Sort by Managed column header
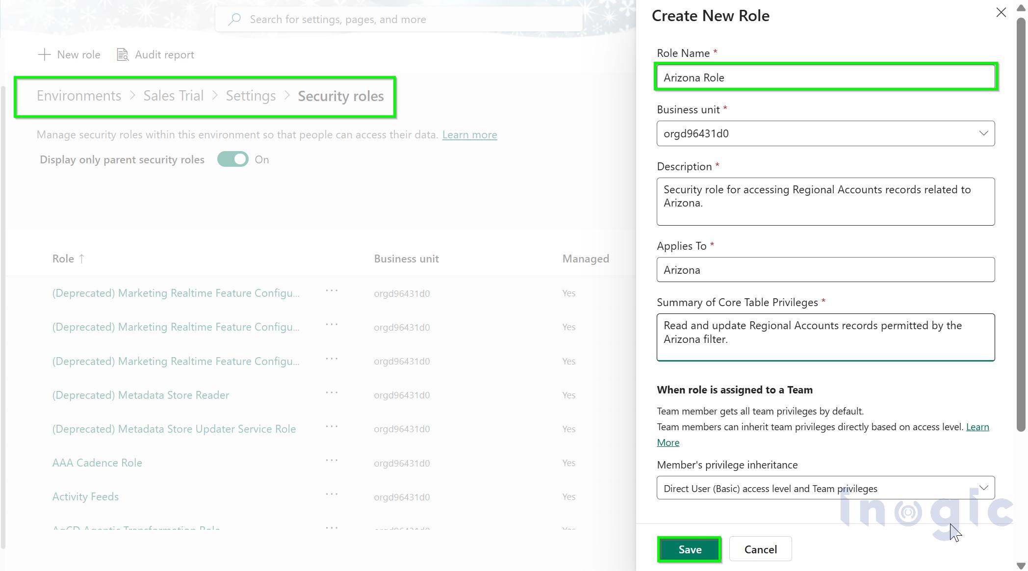 tap(586, 259)
